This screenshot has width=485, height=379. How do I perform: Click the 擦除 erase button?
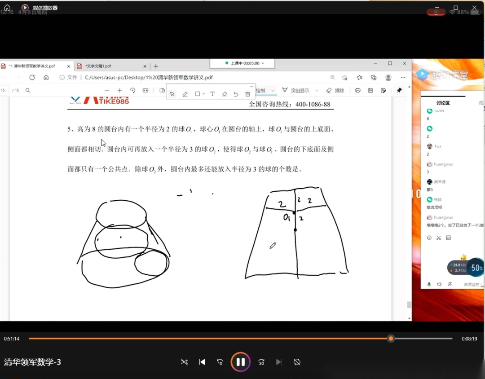point(335,91)
